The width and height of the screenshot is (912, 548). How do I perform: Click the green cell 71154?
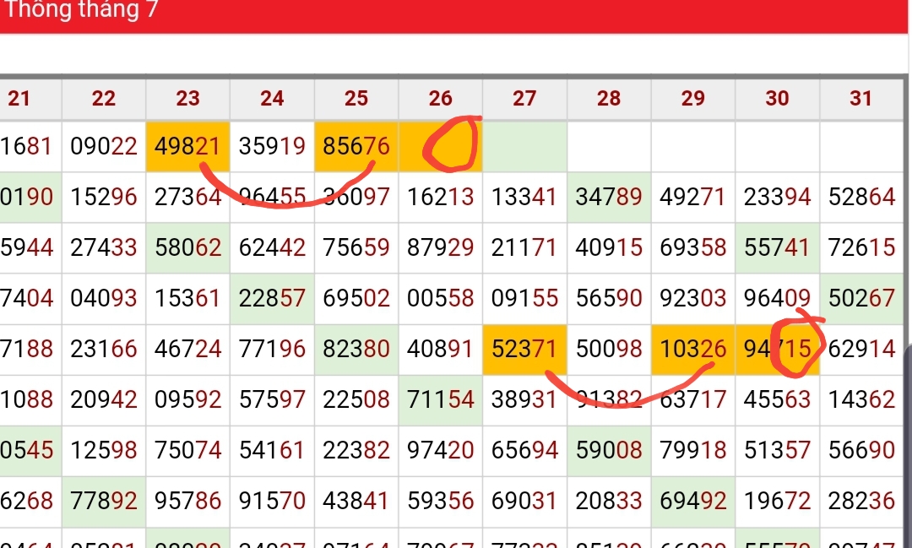point(440,399)
